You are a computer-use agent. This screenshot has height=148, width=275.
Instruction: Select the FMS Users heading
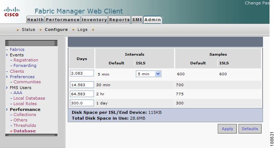(20, 88)
